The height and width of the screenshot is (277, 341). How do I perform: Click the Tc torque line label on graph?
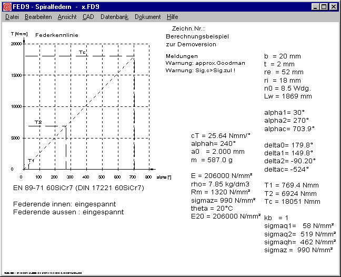click(x=82, y=52)
